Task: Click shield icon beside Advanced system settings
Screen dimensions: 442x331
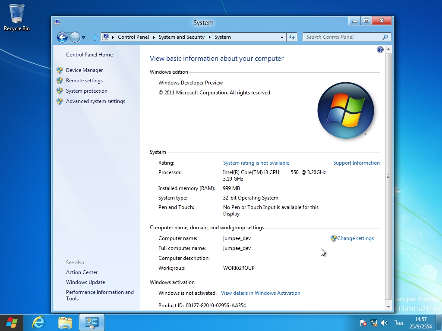Action: pyautogui.click(x=60, y=101)
